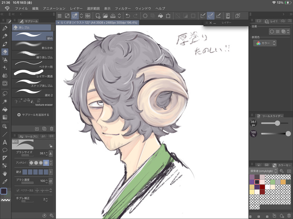
Task: Expand the hardness options arrow
Action: 51,172
